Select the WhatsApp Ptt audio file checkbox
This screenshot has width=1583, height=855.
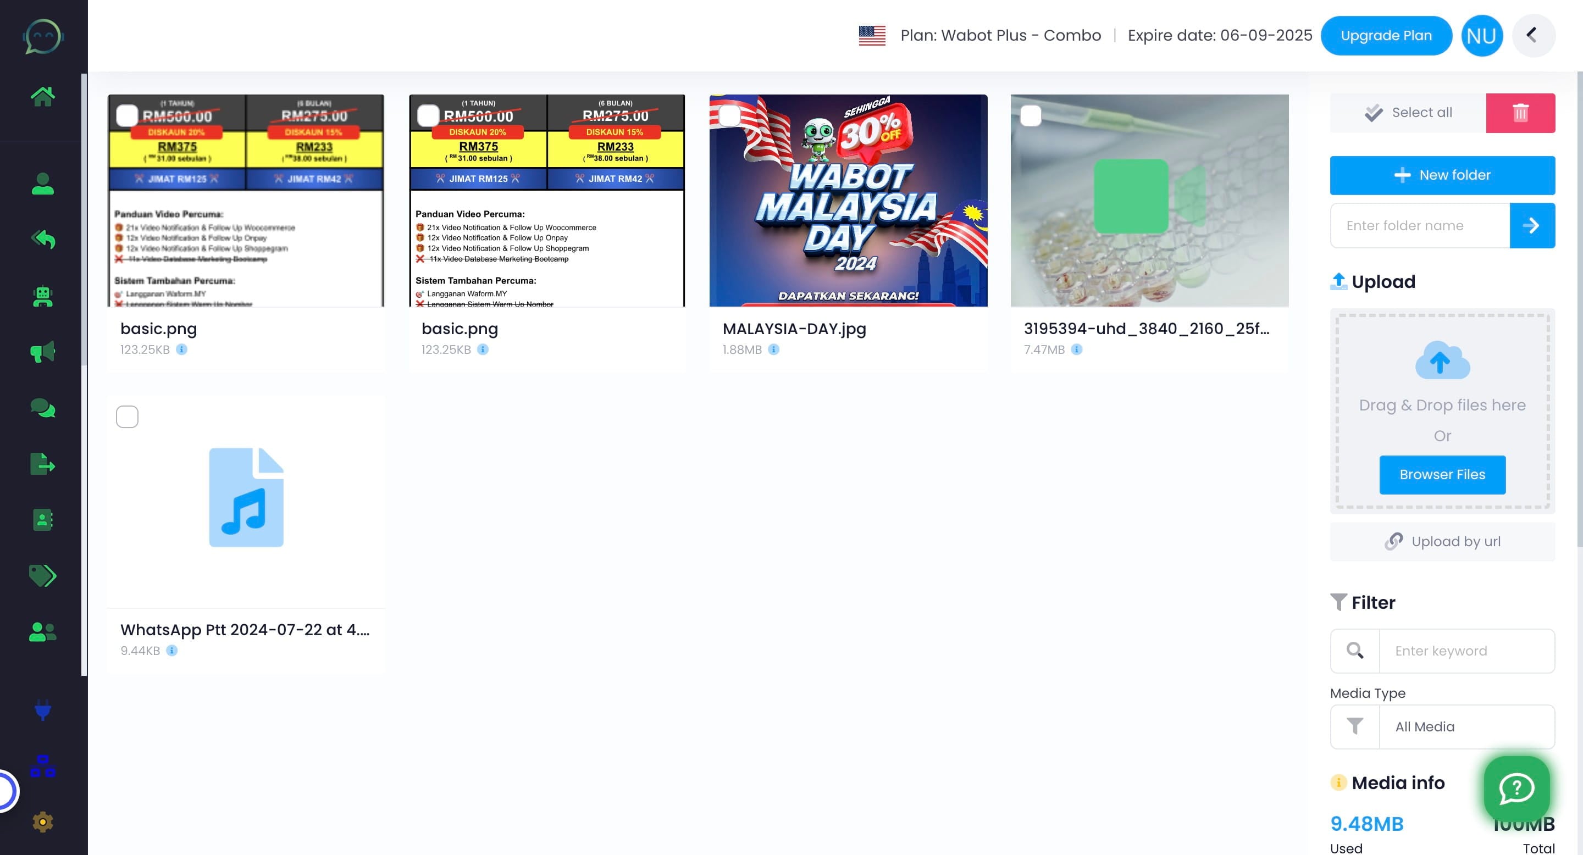pos(127,417)
